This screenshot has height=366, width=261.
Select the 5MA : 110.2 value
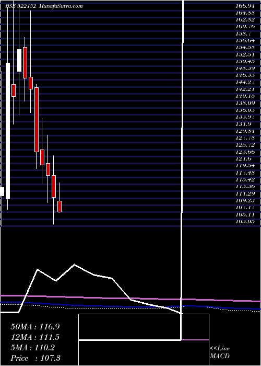coord(32,348)
